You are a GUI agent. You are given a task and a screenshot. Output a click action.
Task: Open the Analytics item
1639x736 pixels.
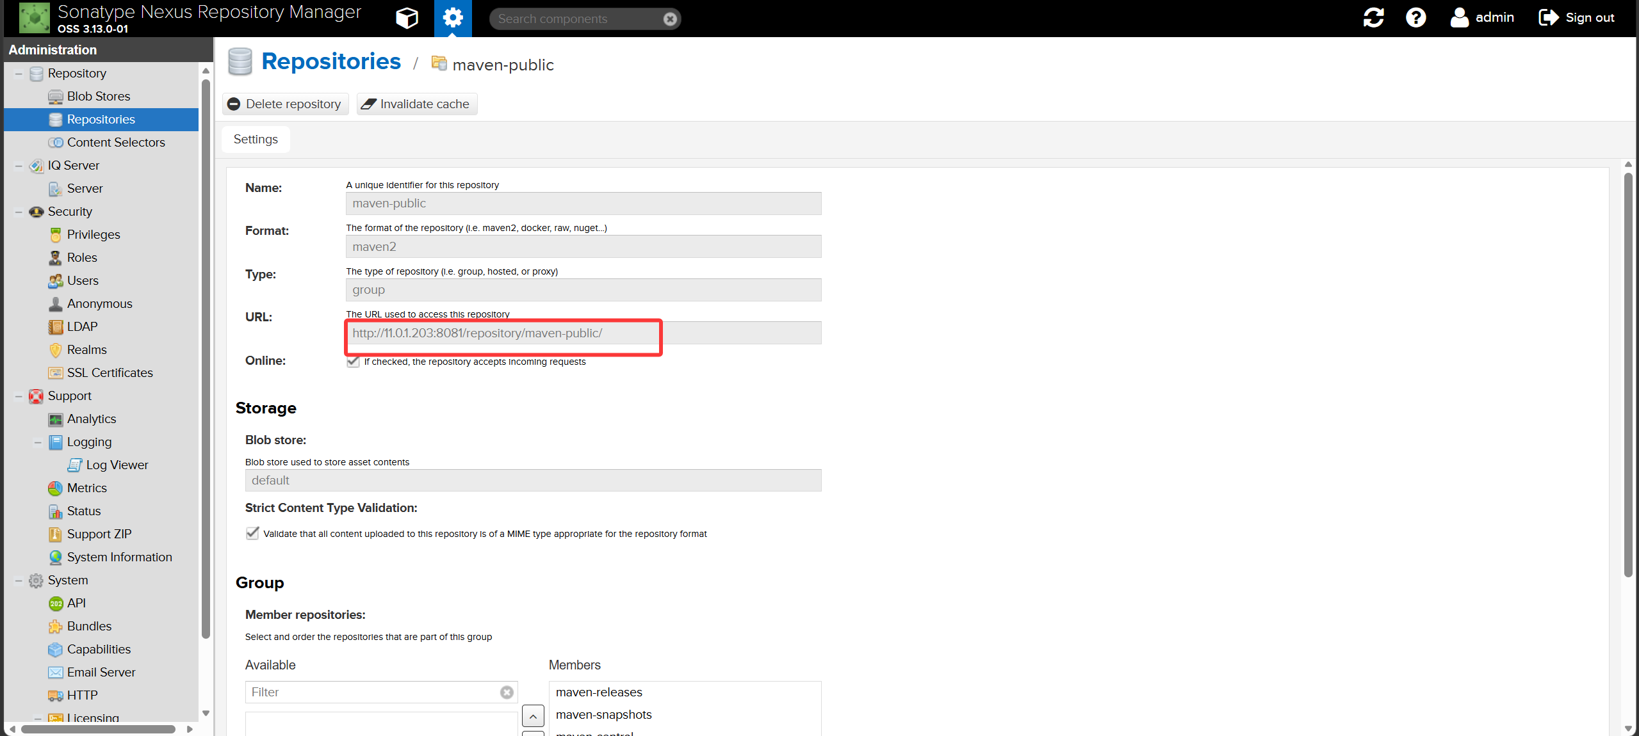click(92, 419)
